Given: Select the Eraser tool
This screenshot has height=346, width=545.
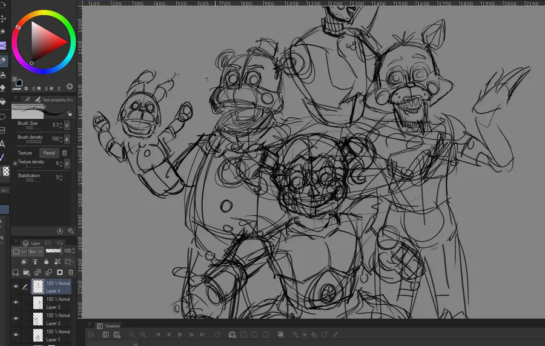Looking at the screenshot, I should (x=3, y=88).
